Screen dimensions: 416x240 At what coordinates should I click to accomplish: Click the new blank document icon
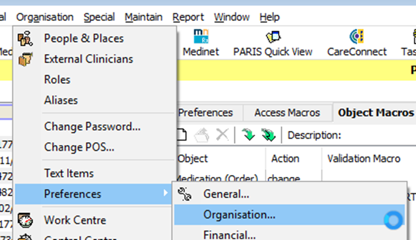[182, 135]
